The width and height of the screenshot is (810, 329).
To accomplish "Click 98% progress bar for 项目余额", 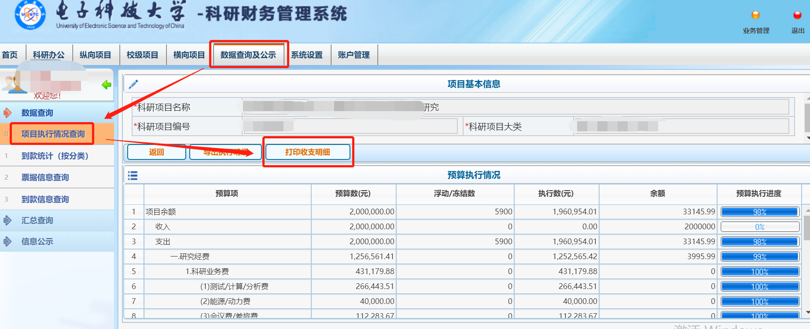I will click(760, 212).
